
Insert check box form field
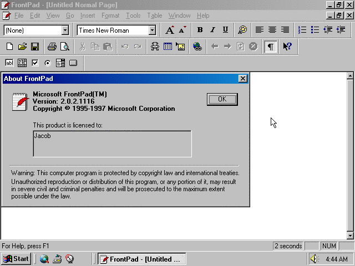[x=35, y=63]
